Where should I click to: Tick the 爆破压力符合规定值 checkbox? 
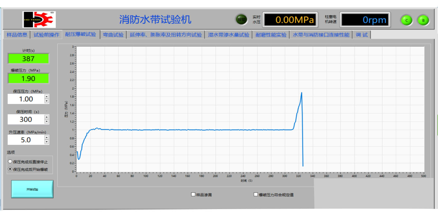pyautogui.click(x=256, y=195)
